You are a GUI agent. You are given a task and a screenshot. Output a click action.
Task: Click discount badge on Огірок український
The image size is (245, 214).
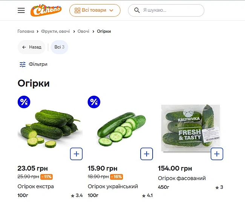[94, 102]
